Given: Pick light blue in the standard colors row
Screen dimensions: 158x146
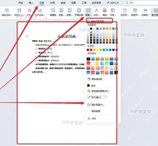Looking at the screenshot, I should 107,50.
